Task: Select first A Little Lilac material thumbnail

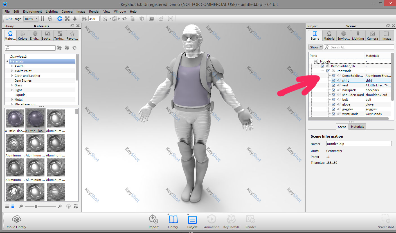Action: coord(15,119)
